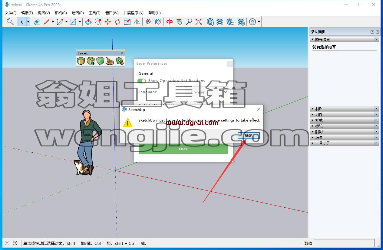The height and width of the screenshot is (250, 383).
Task: Select the Rotate tool
Action: coord(117,22)
